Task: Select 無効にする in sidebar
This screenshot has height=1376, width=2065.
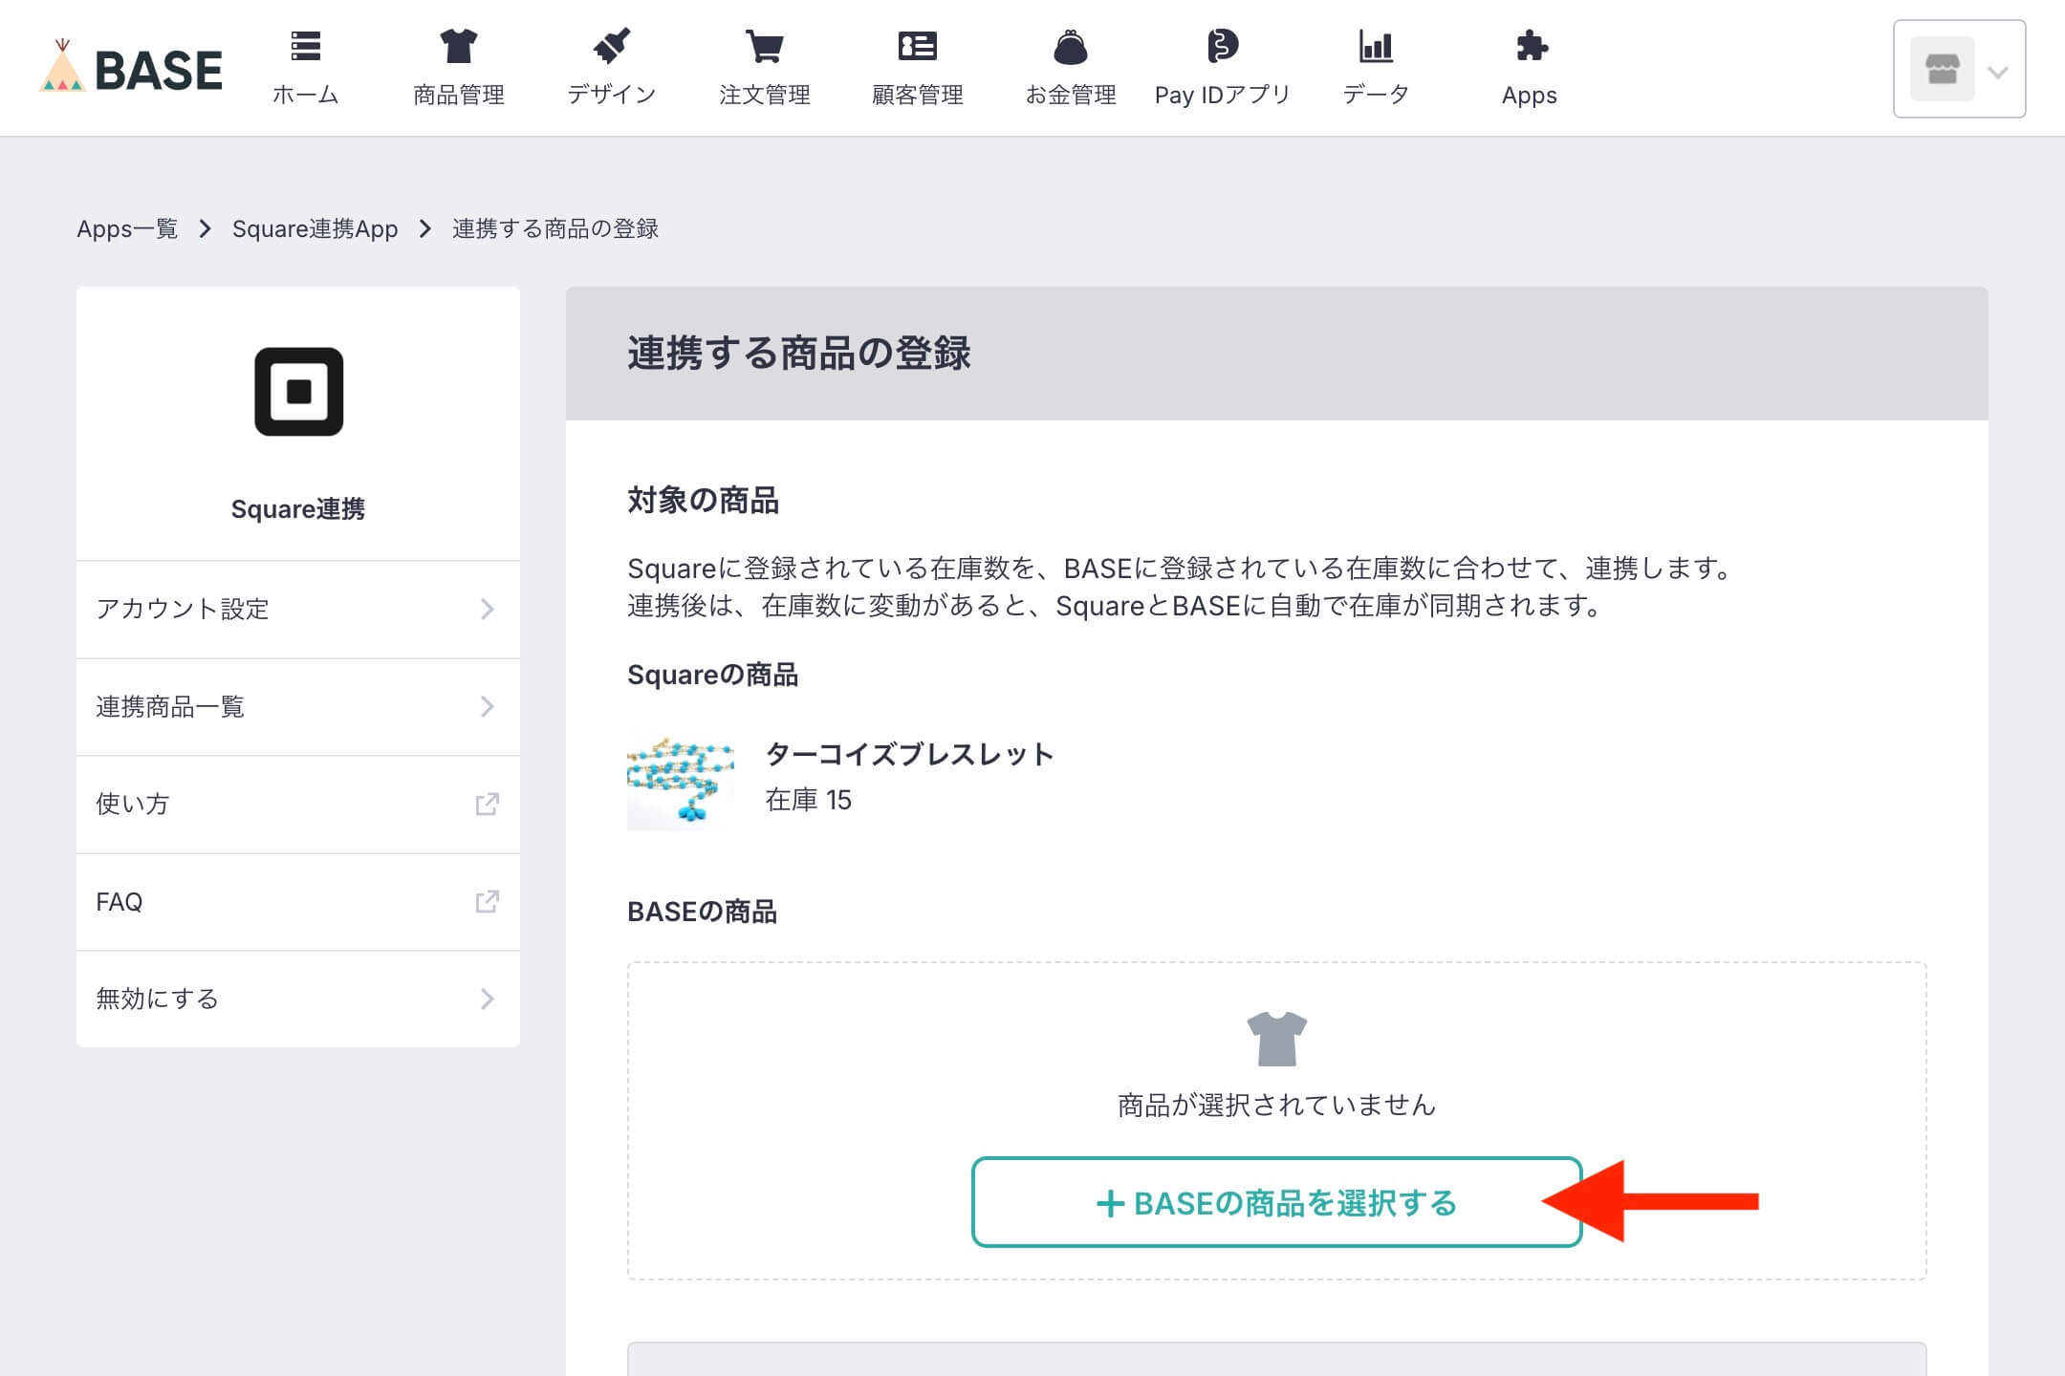Action: pyautogui.click(x=298, y=999)
